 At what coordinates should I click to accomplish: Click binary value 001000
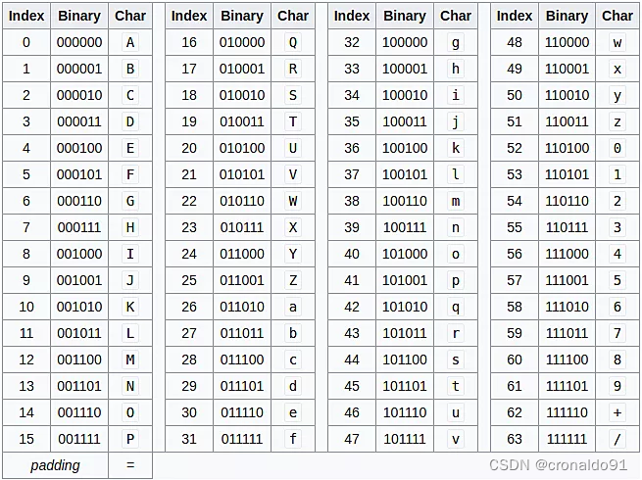point(79,254)
